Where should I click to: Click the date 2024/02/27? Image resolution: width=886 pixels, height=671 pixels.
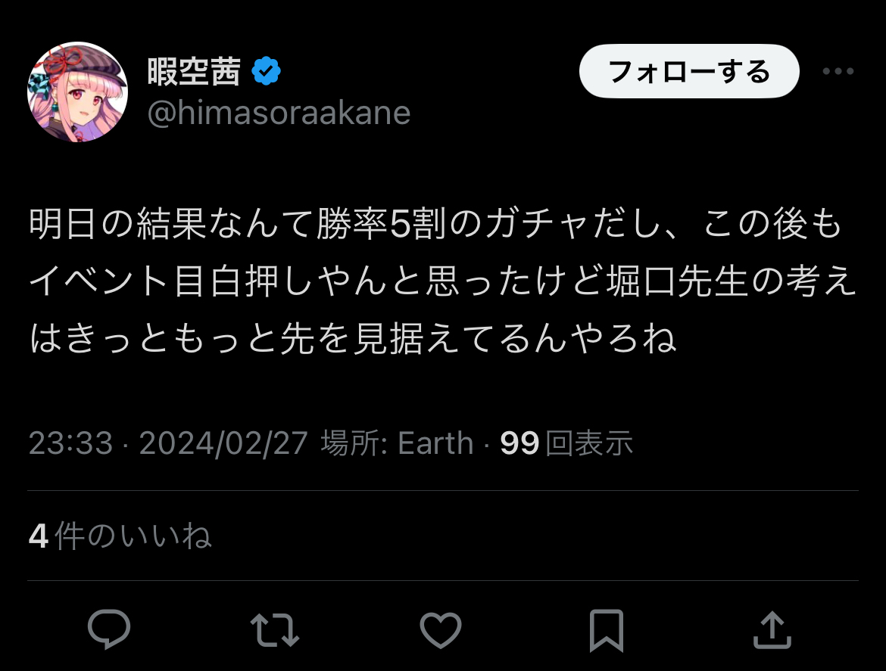tap(223, 443)
